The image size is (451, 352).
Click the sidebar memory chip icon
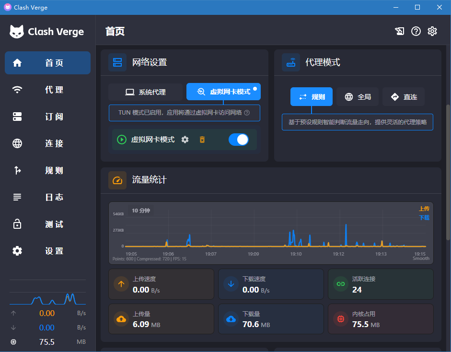(13, 342)
